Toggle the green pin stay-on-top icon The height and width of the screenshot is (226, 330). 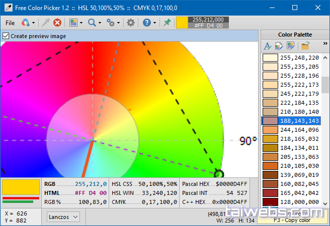click(167, 23)
